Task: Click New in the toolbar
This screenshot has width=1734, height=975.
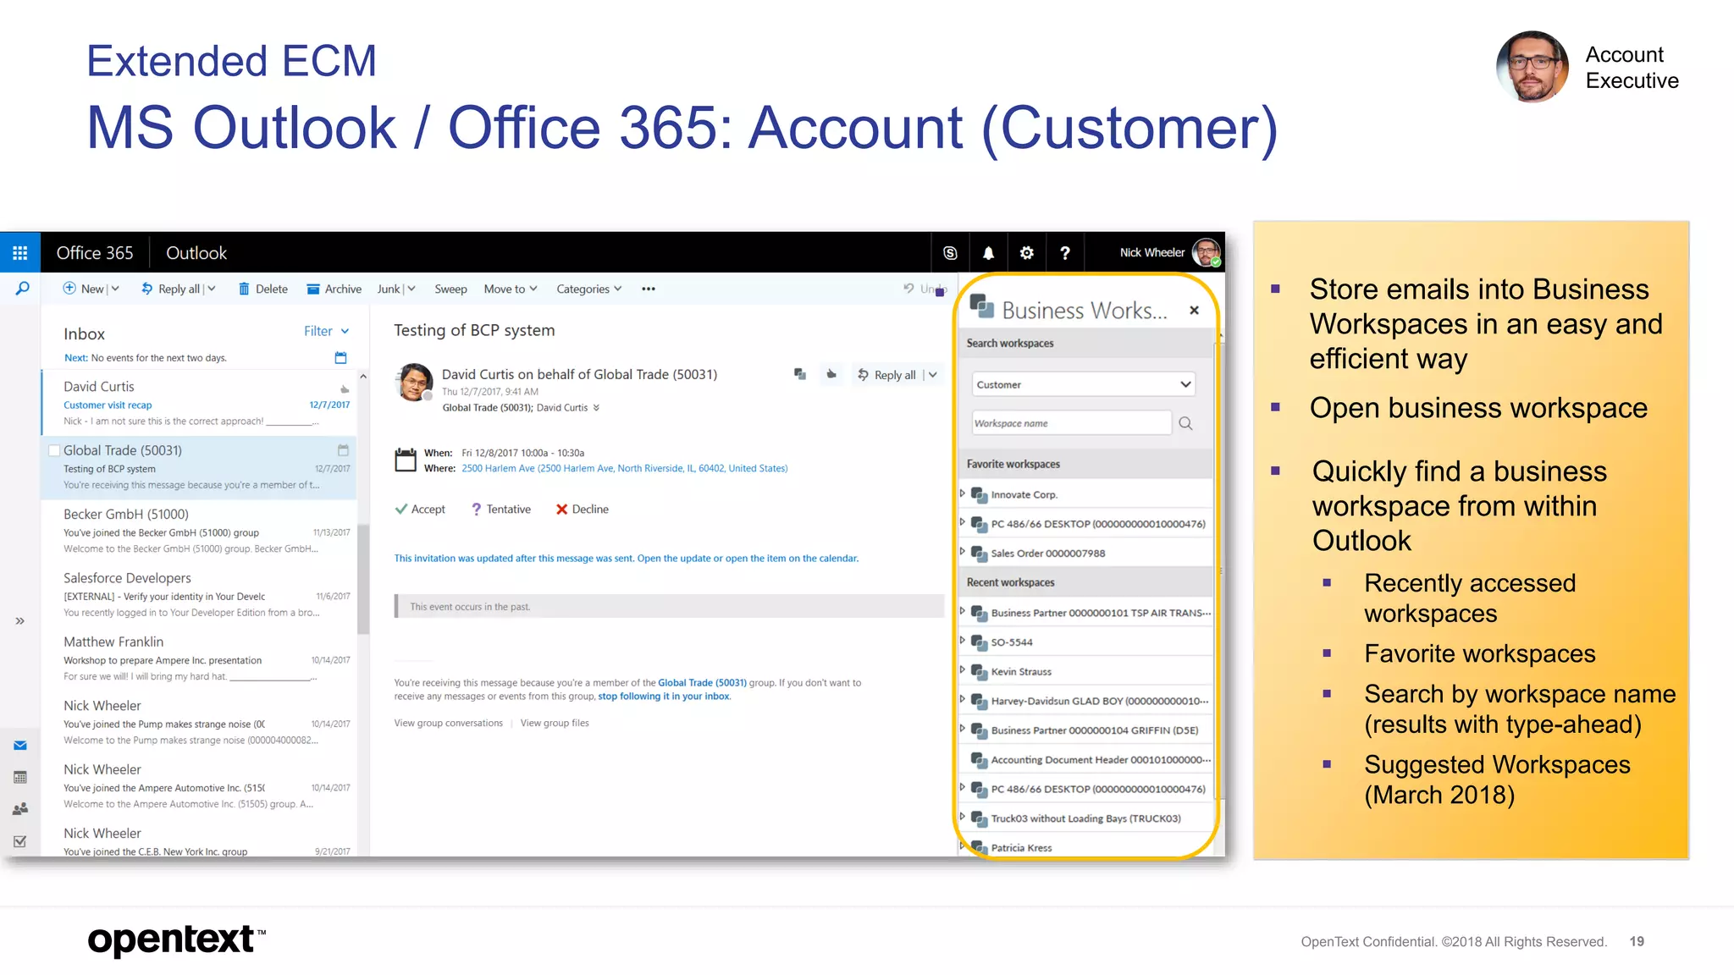Action: [83, 289]
